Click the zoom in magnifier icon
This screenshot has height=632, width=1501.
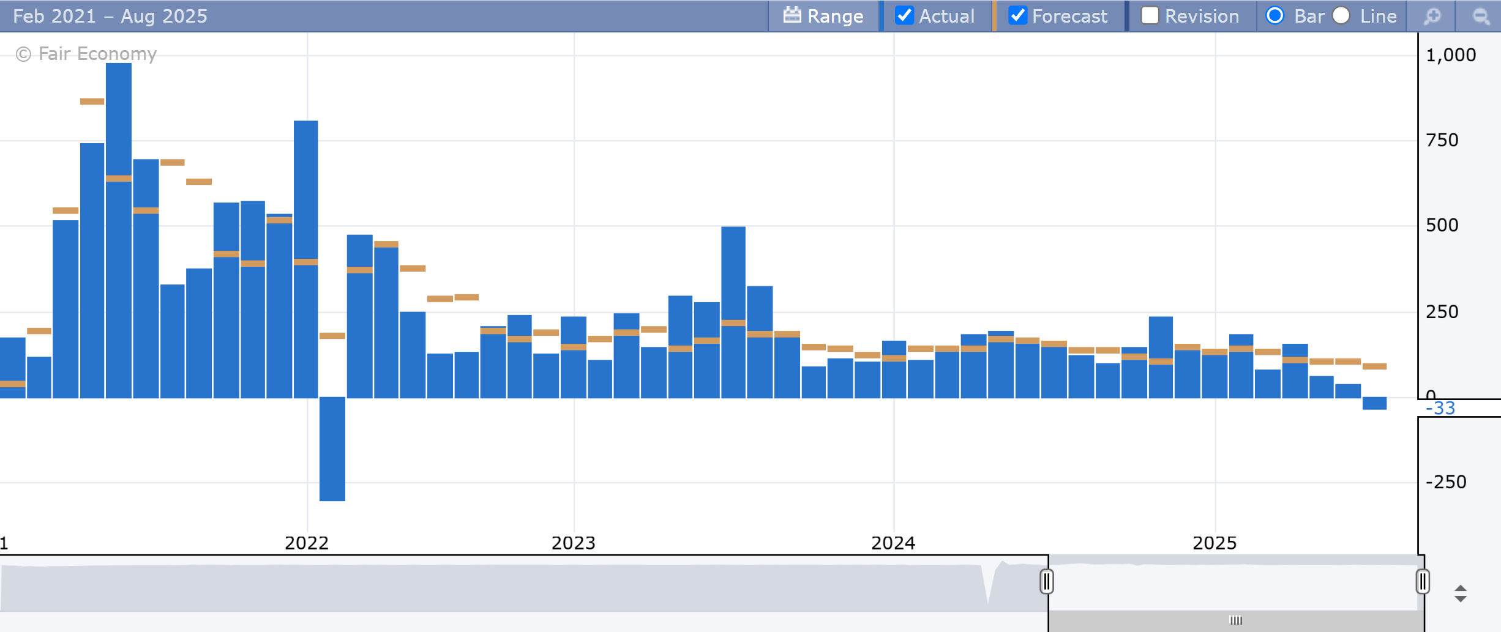pyautogui.click(x=1432, y=16)
